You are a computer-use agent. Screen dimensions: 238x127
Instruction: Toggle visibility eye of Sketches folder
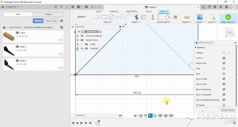tap(82, 48)
